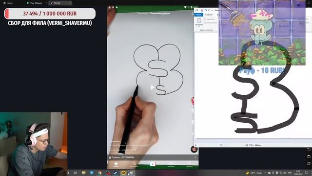Play the paused TikTok video

pyautogui.click(x=152, y=87)
